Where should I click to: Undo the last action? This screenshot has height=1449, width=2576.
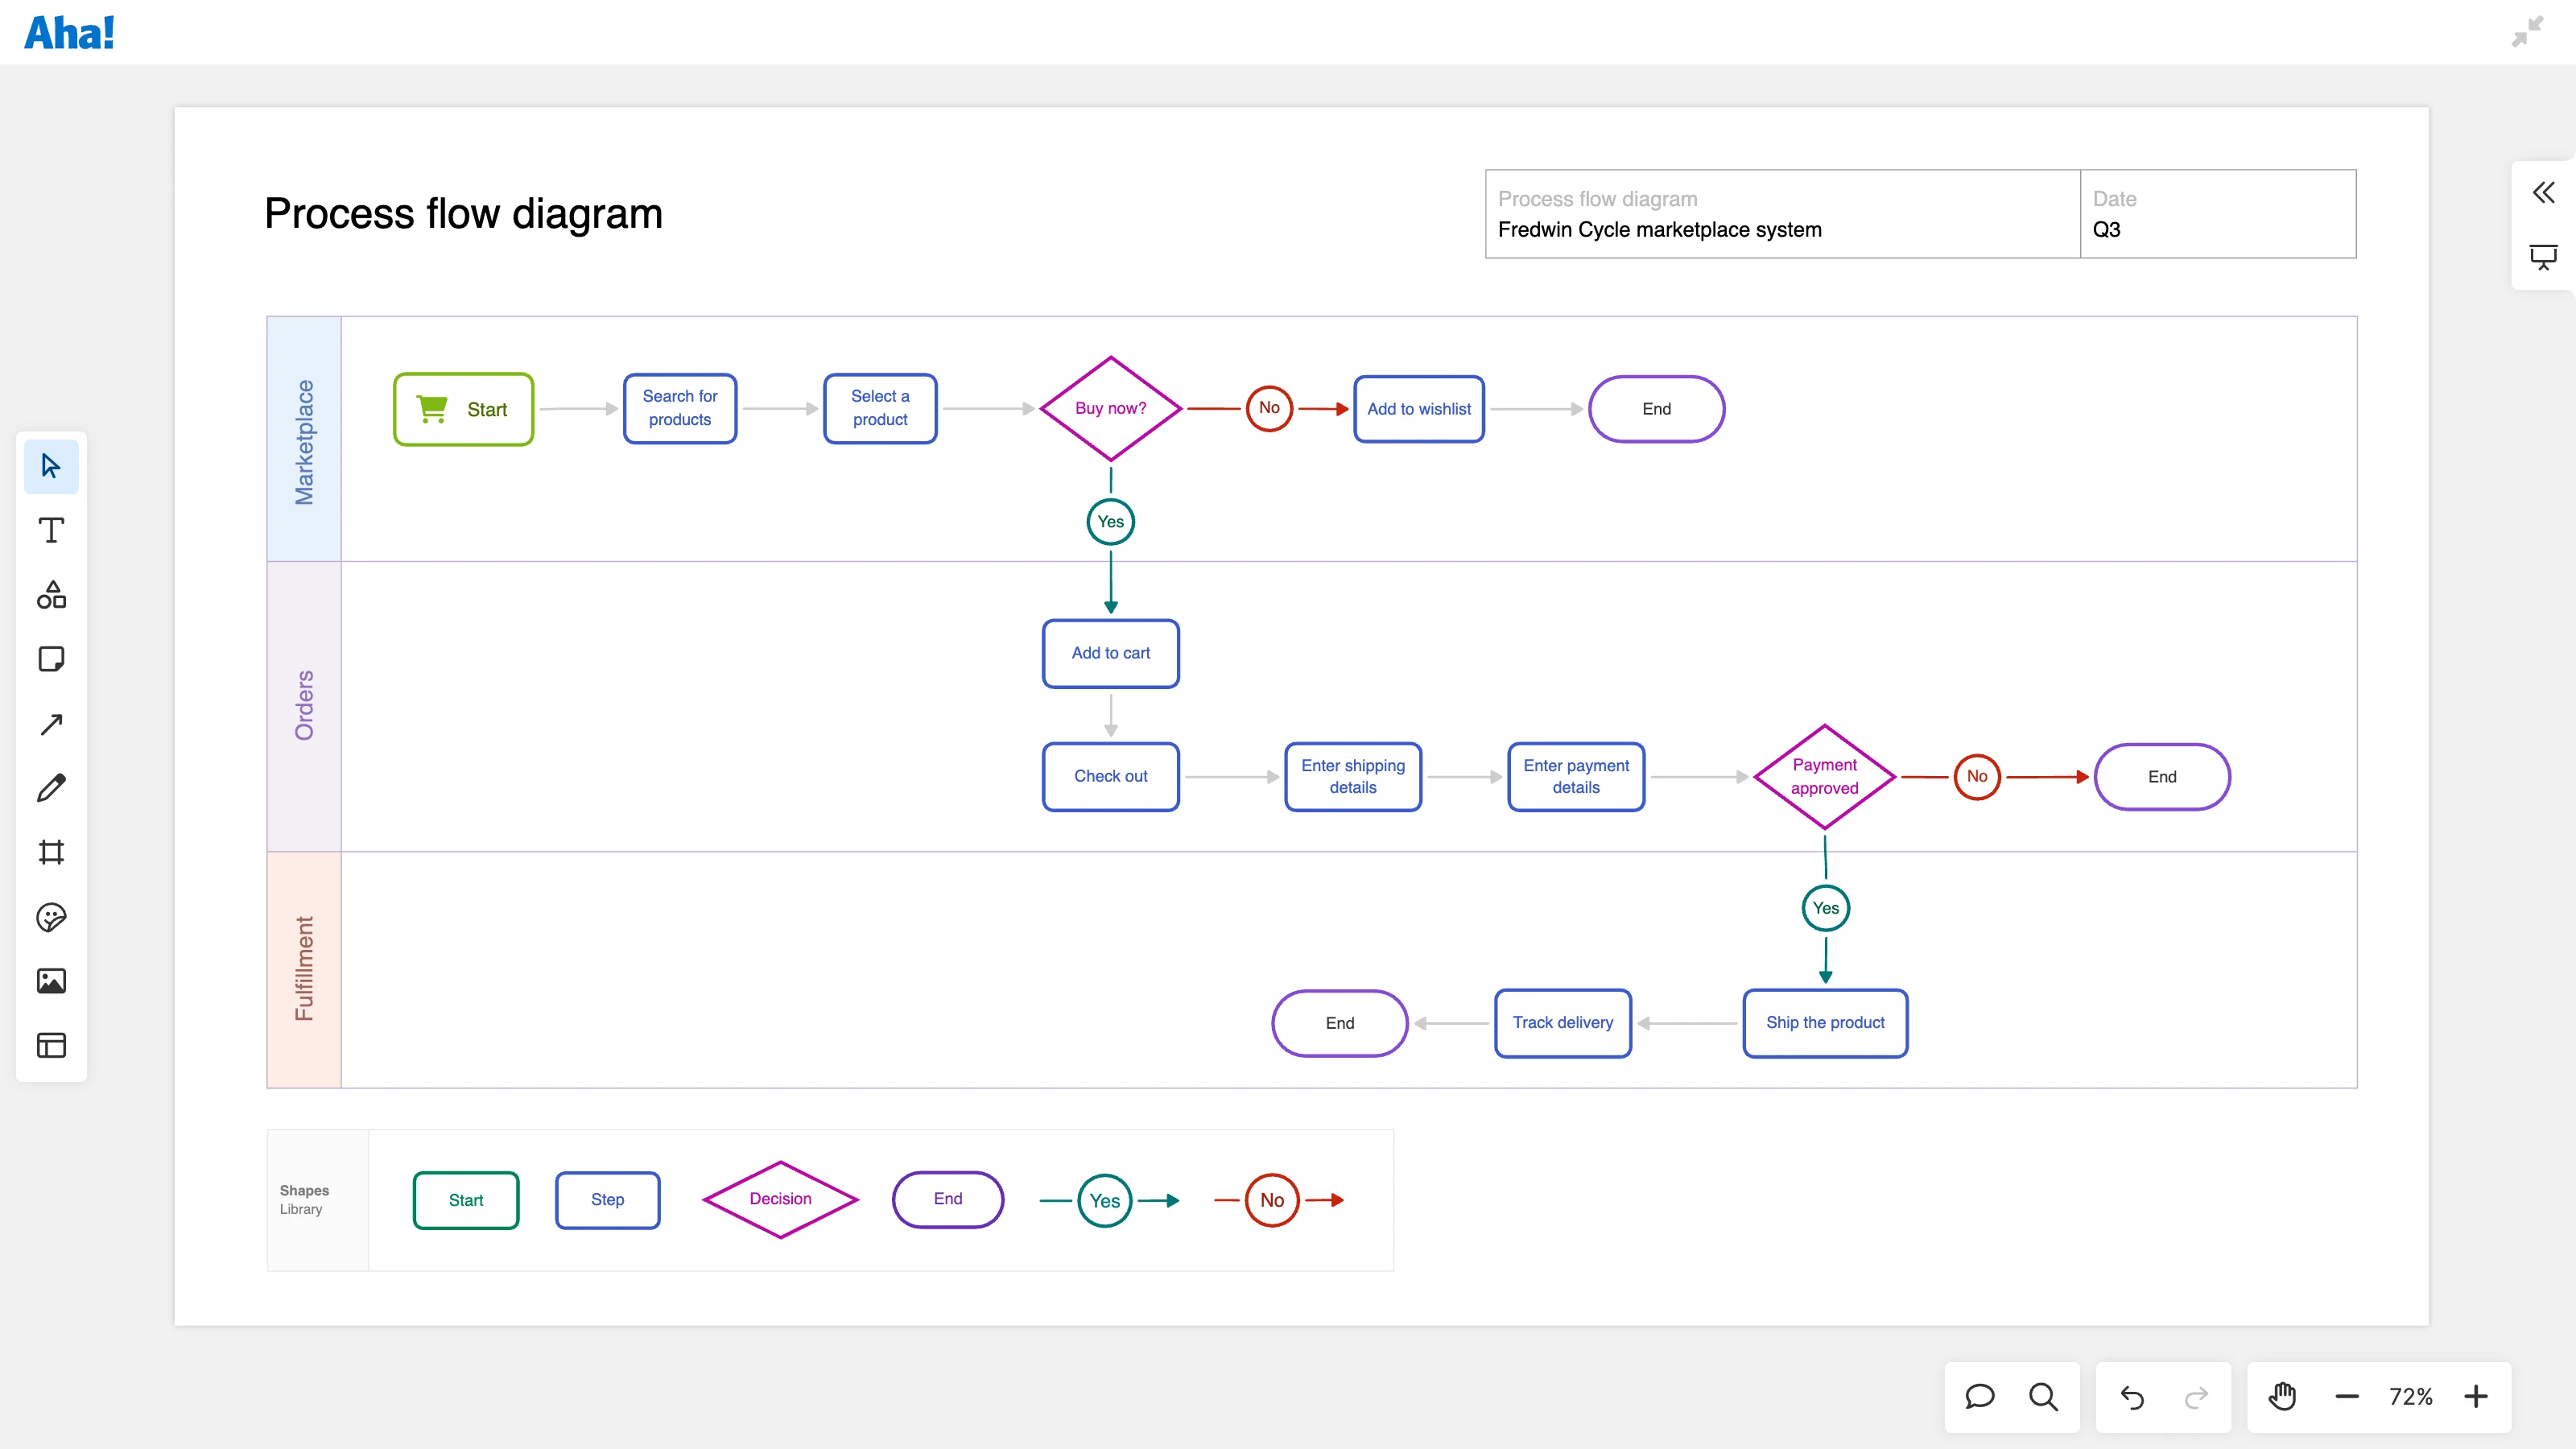point(2132,1397)
